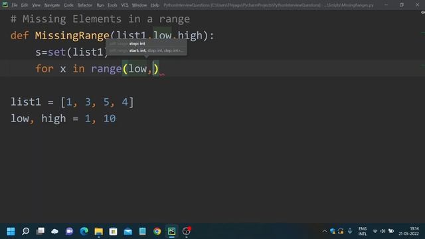Click the 'for' keyword
Image resolution: width=425 pixels, height=239 pixels.
point(44,68)
